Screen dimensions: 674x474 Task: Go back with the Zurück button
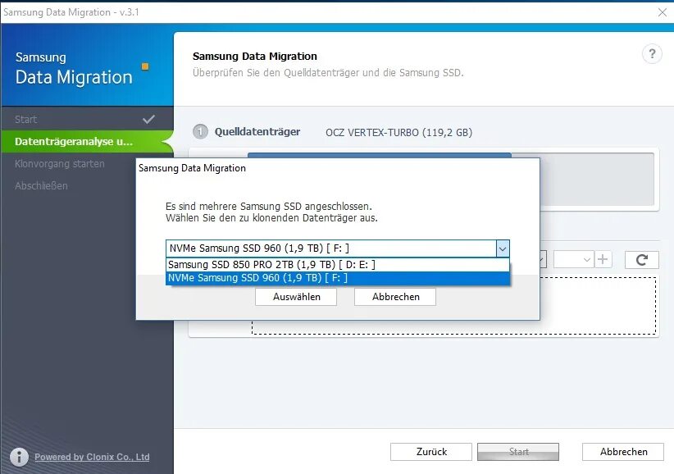point(431,452)
